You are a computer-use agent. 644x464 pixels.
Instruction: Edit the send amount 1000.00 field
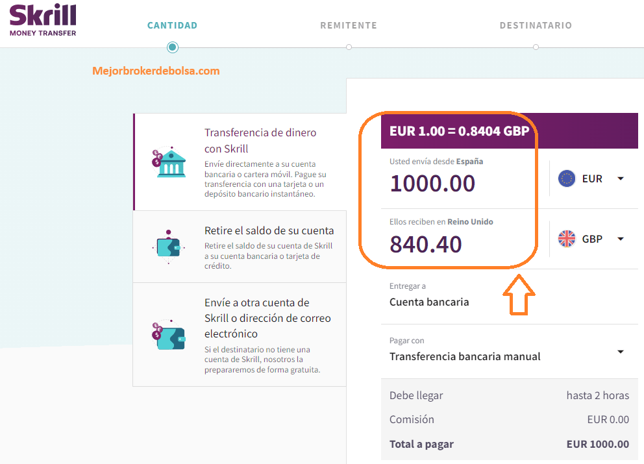click(432, 183)
